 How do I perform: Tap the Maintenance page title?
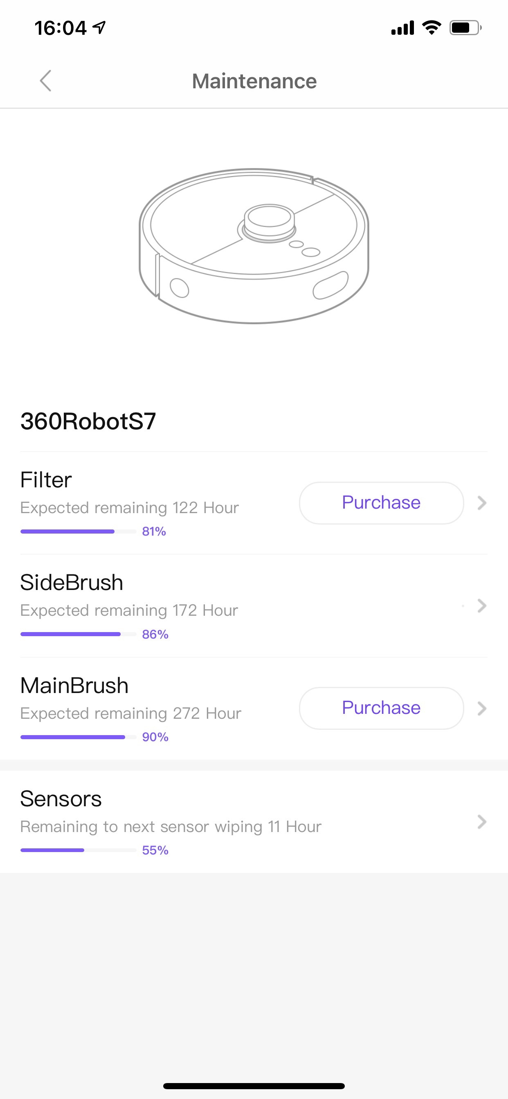click(254, 81)
